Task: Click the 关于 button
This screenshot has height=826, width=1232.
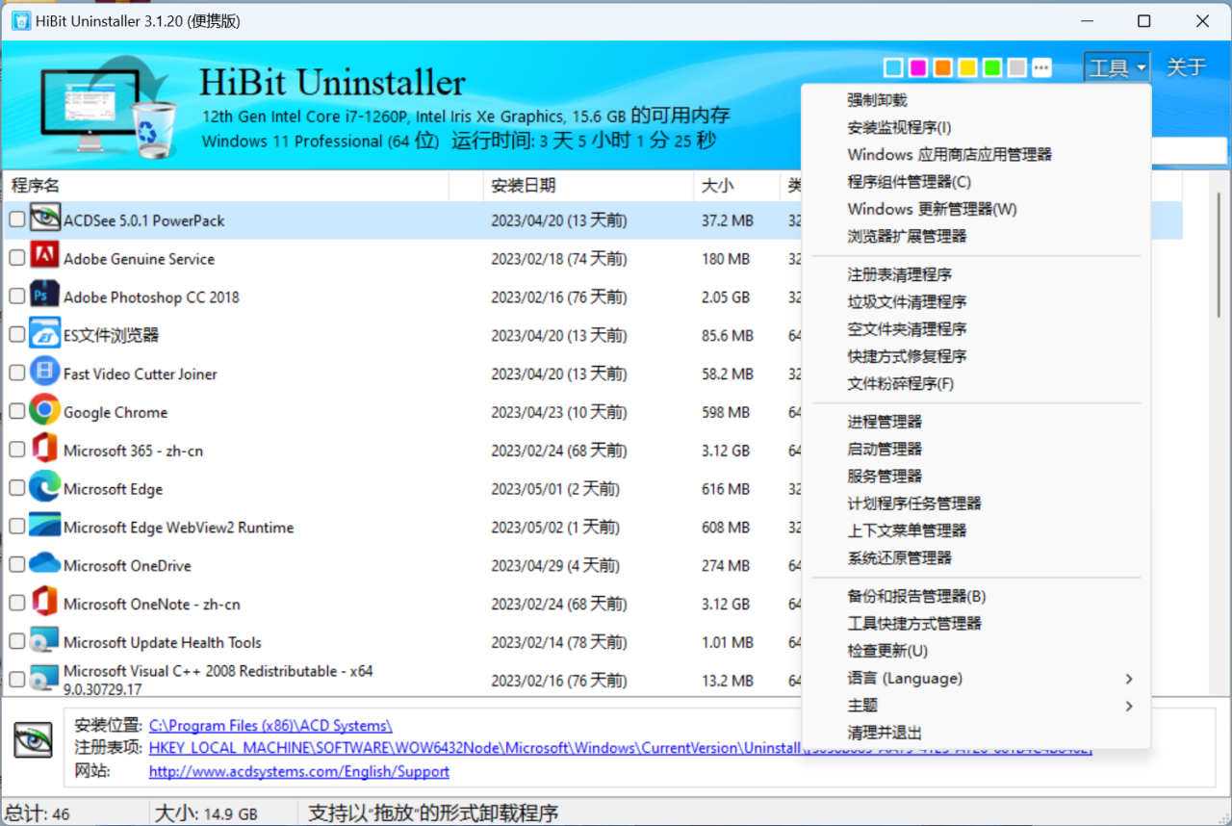Action: (x=1187, y=67)
